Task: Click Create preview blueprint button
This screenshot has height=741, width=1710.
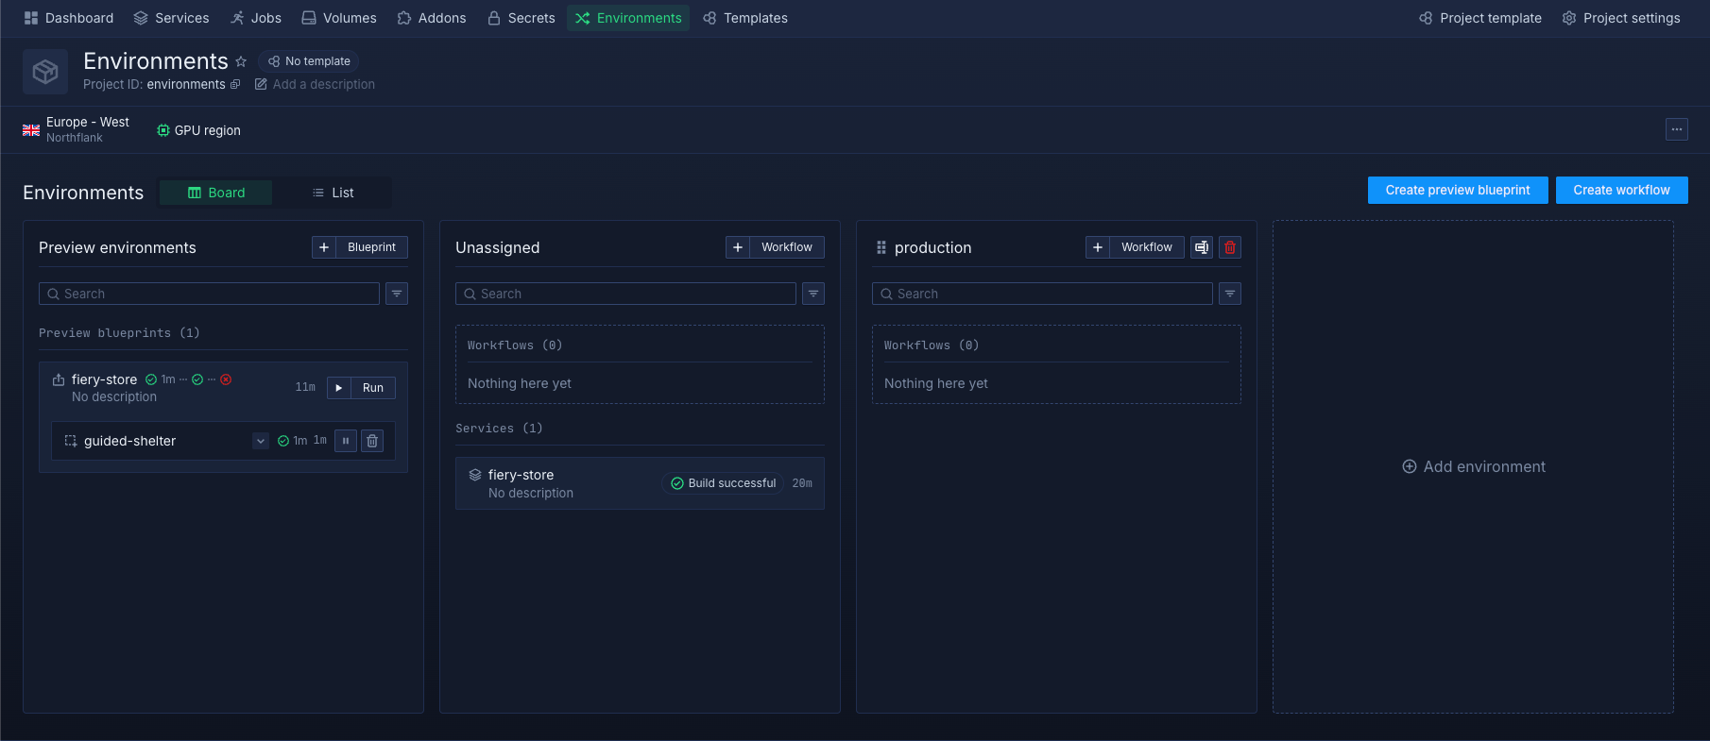Action: pos(1457,190)
